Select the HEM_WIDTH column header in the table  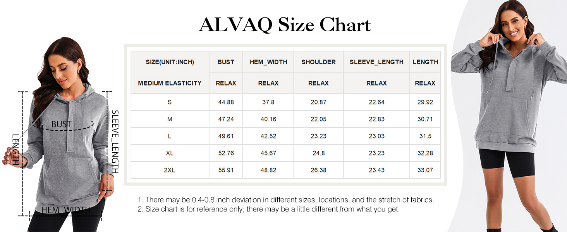click(x=268, y=62)
